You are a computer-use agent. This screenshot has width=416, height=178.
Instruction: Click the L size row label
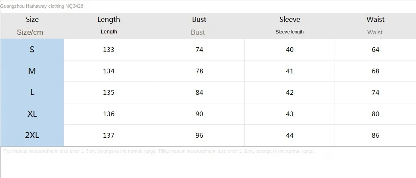coord(32,92)
